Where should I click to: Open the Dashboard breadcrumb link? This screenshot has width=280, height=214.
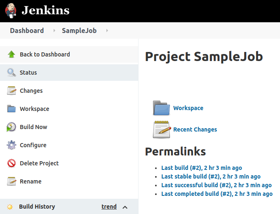click(27, 31)
